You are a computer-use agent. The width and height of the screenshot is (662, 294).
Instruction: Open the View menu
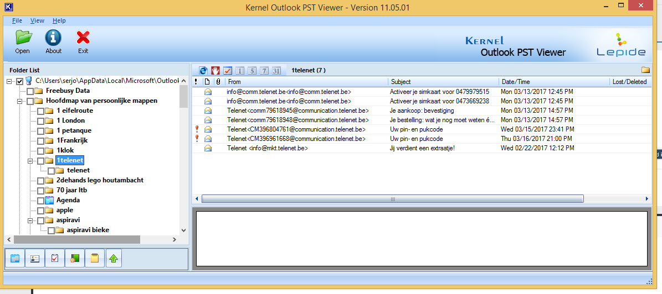click(x=38, y=20)
